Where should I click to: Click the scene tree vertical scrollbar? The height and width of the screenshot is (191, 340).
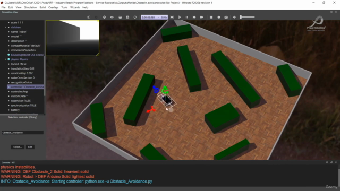tap(45, 76)
